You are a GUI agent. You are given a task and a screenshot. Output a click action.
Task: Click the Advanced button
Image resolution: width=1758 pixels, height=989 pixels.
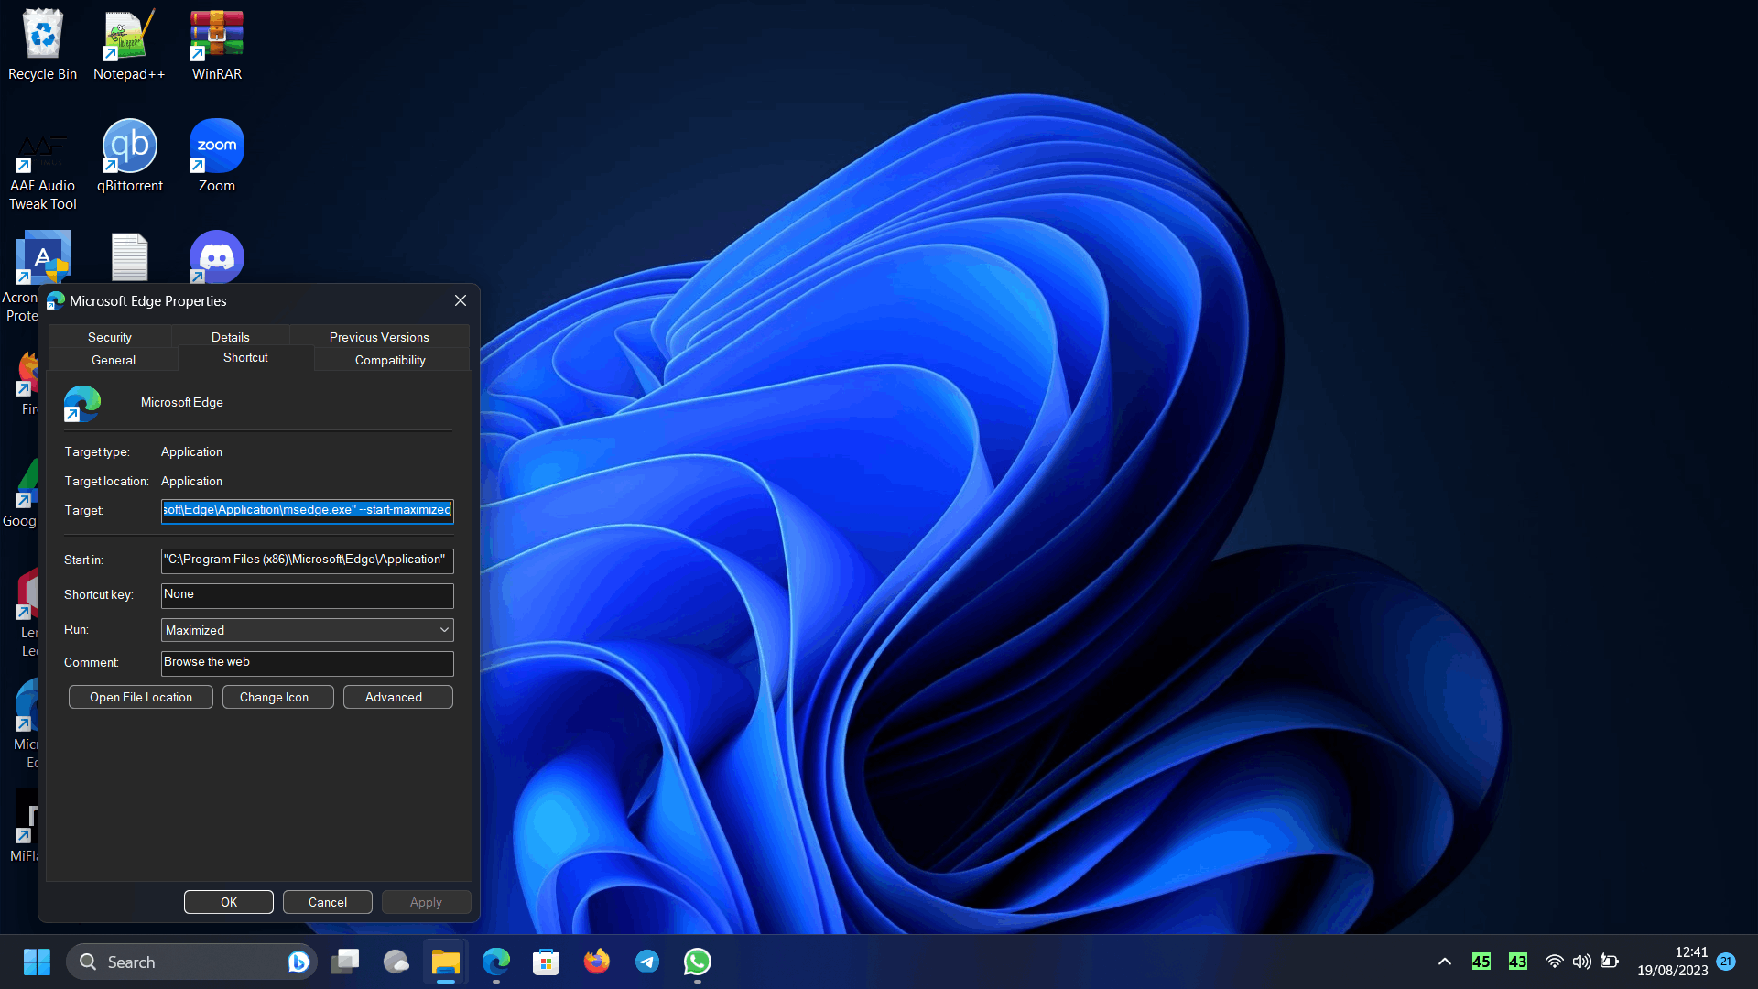click(397, 697)
